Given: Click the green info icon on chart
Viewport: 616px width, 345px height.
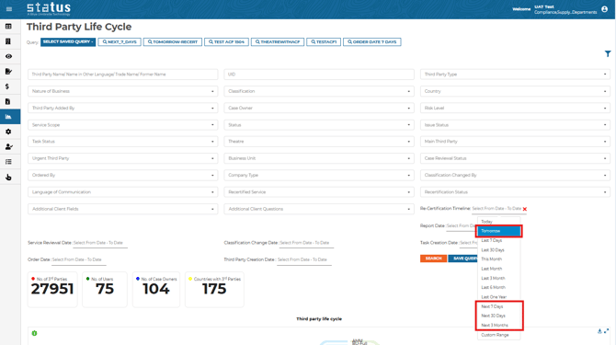Looking at the screenshot, I should pyautogui.click(x=34, y=333).
